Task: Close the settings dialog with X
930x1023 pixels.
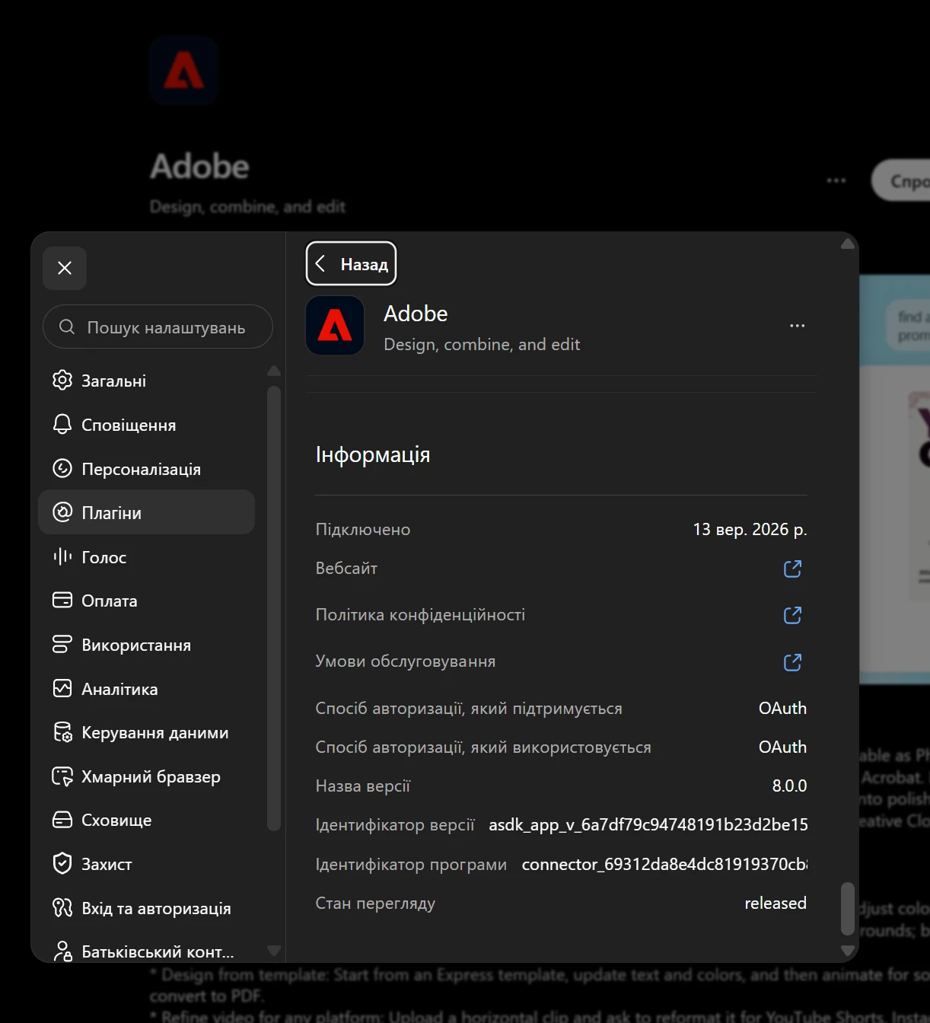Action: 65,268
